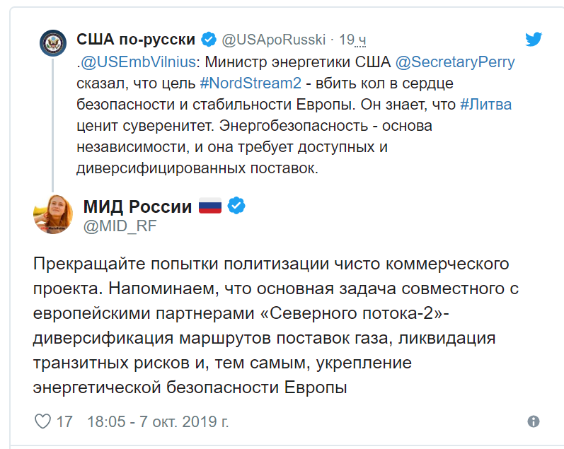Follow the #NordStream2 hashtag
The height and width of the screenshot is (449, 564).
(x=251, y=83)
